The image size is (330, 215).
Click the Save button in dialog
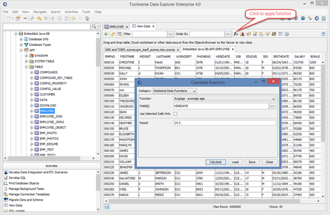pos(252,162)
